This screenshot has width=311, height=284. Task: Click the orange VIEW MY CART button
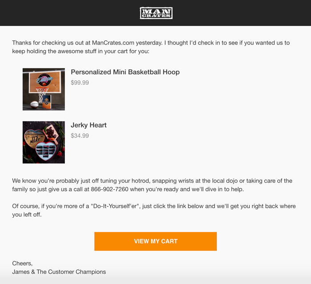click(155, 241)
